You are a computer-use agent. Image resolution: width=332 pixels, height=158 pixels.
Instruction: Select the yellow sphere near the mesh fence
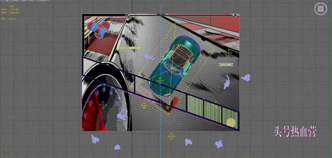pos(231,122)
